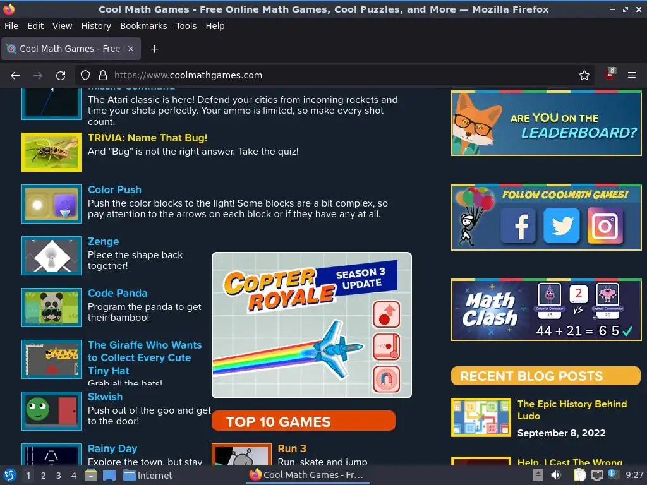647x485 pixels.
Task: Click the TOP 10 GAMES heading button
Action: tap(303, 421)
